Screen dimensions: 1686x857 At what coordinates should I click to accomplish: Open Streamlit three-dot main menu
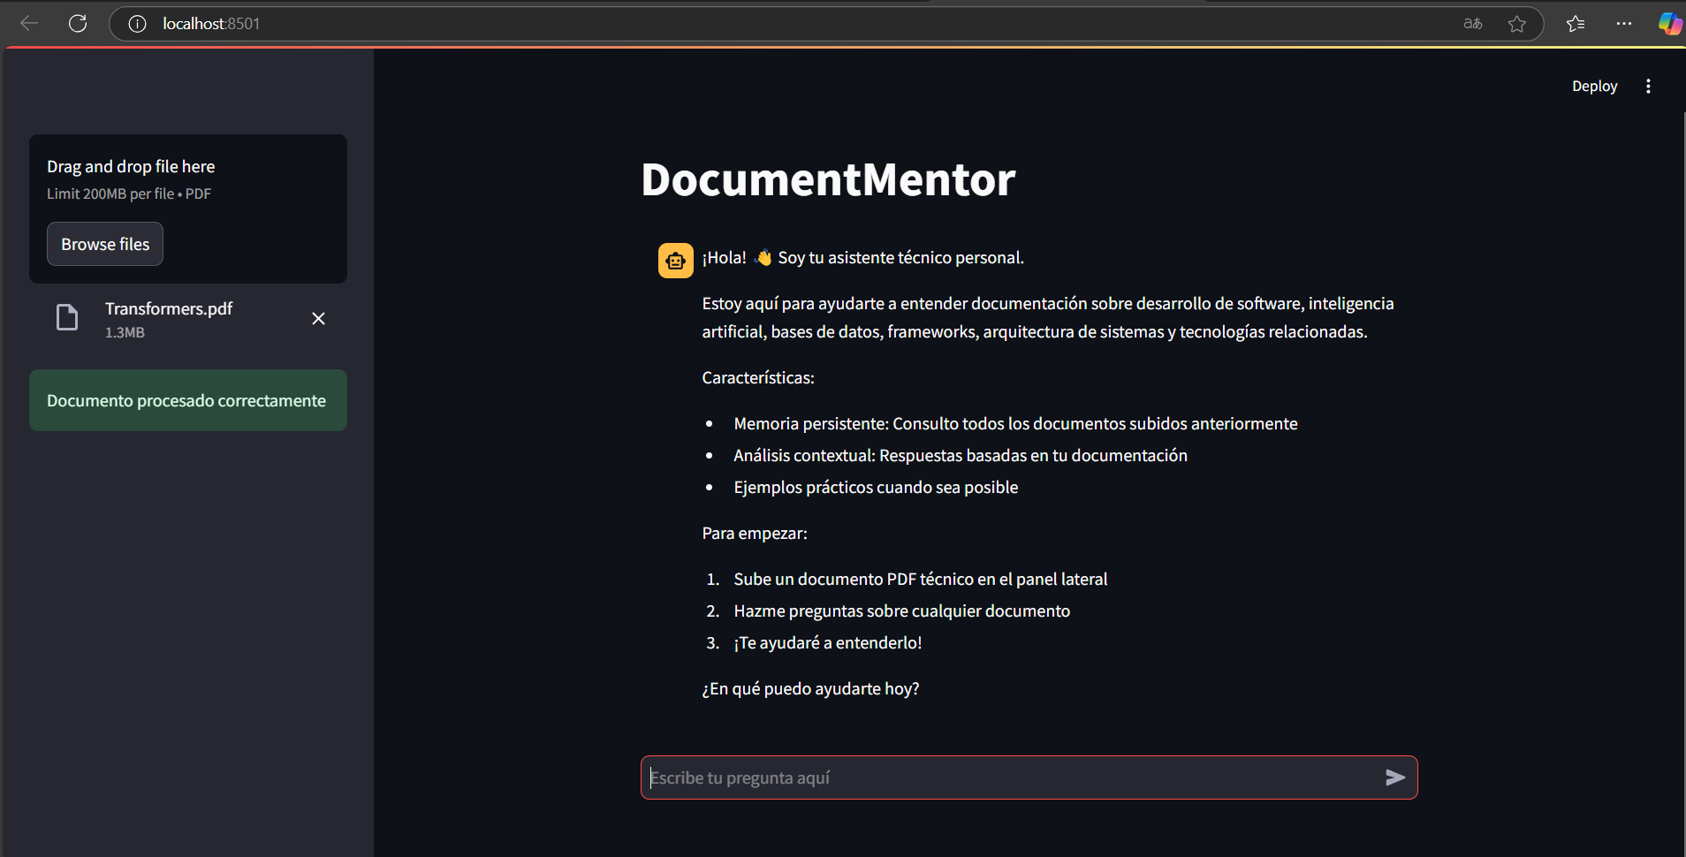[x=1648, y=86]
